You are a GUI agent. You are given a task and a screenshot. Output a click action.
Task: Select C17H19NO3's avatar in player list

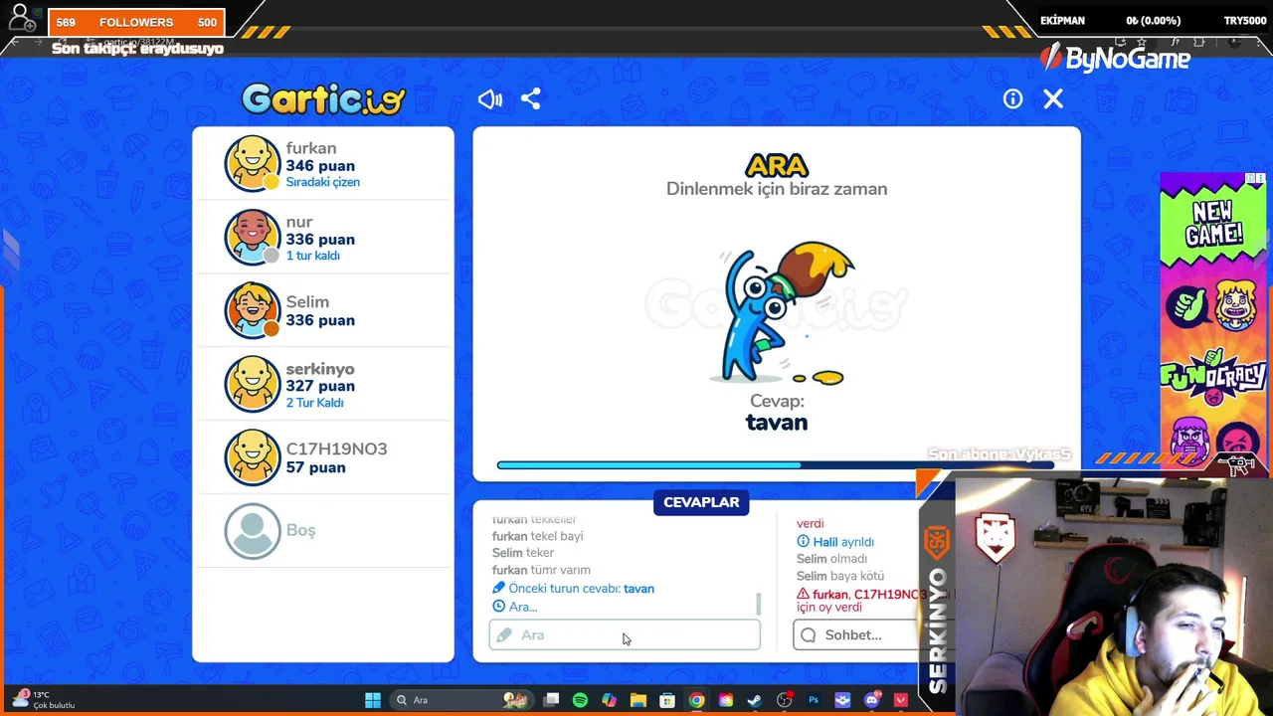pos(253,457)
